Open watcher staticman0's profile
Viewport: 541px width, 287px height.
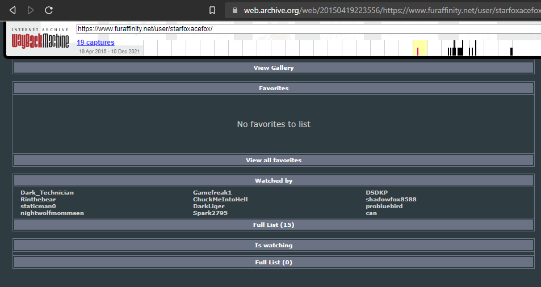click(38, 206)
